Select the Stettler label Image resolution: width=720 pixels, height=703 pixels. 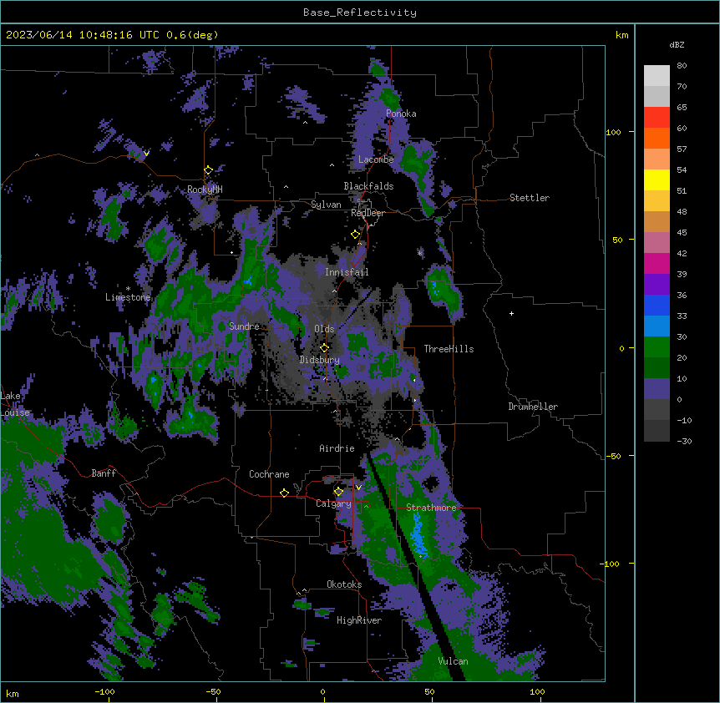click(530, 198)
